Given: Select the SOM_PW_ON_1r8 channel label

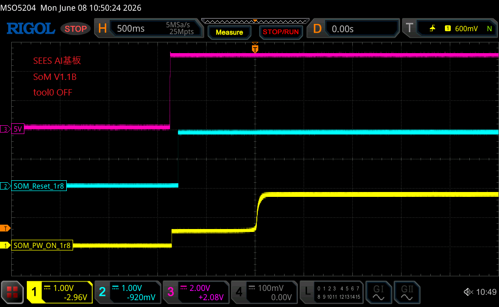Looking at the screenshot, I should pyautogui.click(x=42, y=245).
